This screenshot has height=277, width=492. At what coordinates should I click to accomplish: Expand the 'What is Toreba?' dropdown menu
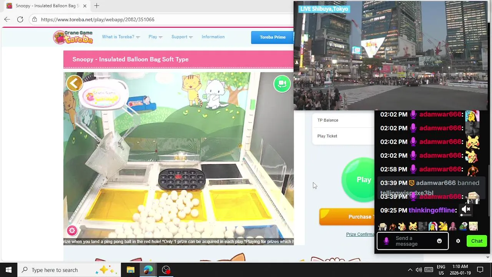coord(121,37)
